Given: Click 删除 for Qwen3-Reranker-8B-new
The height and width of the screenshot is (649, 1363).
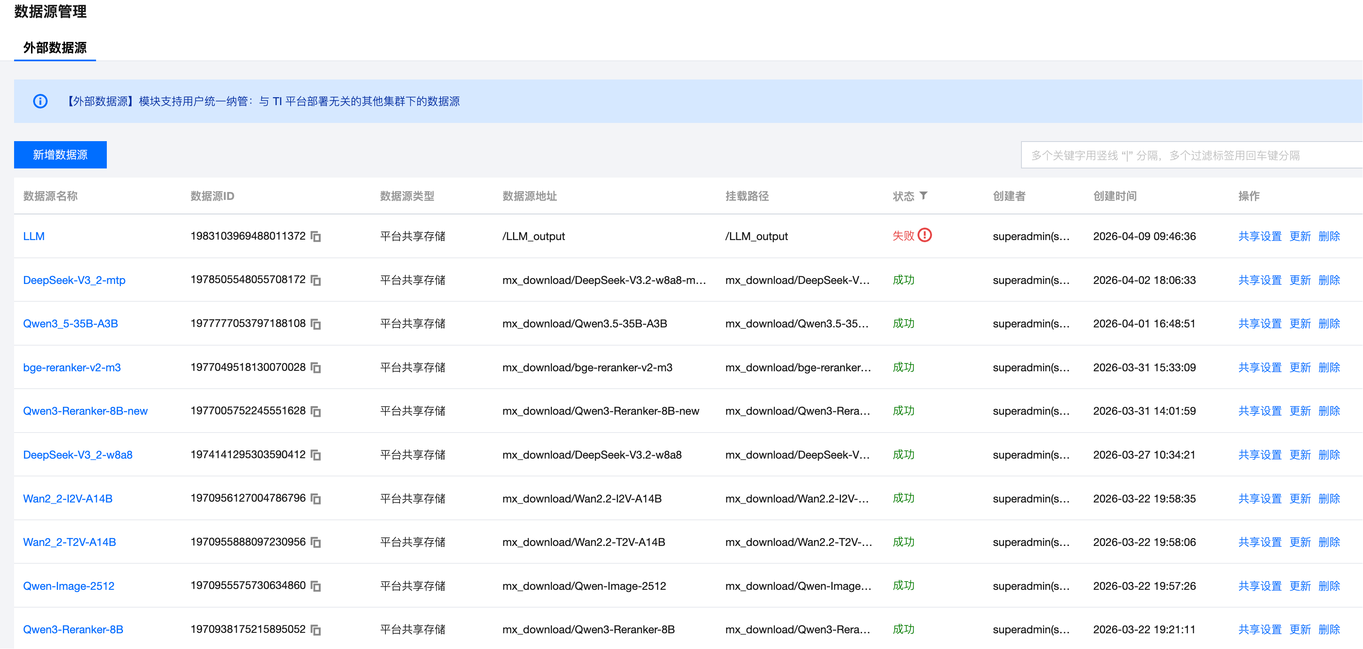Looking at the screenshot, I should pyautogui.click(x=1329, y=411).
